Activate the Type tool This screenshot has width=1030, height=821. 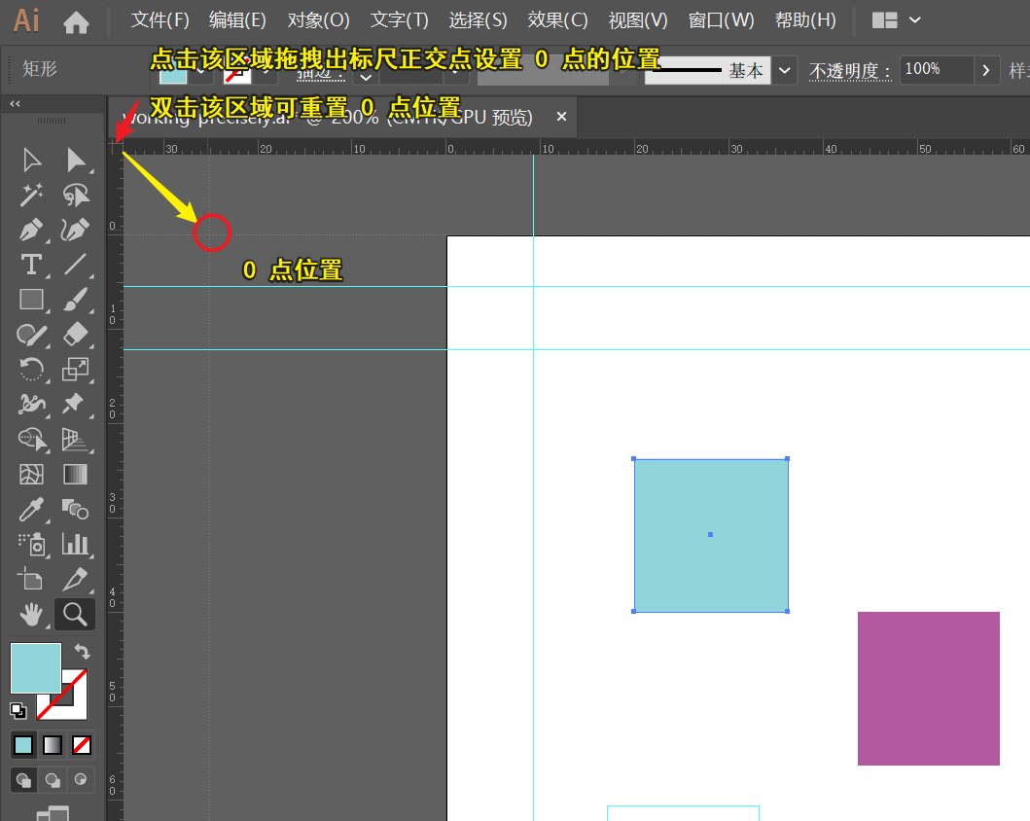tap(31, 265)
